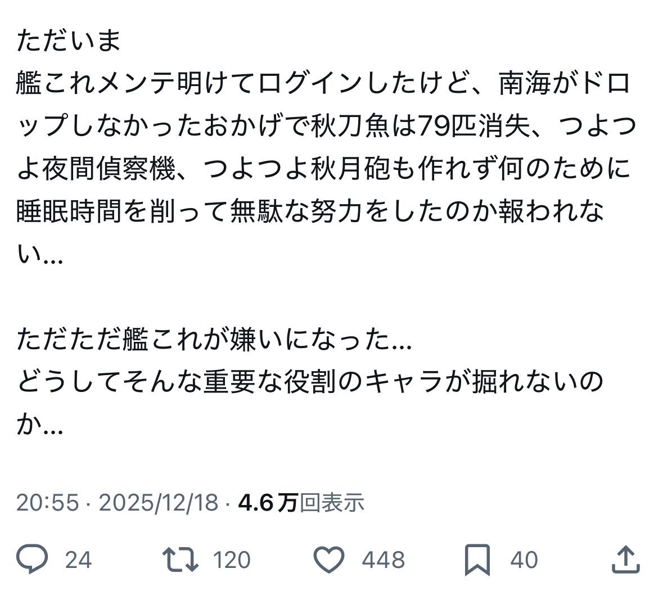Screen dimensions: 663x591
Task: Bookmark this post with the bookmark icon
Action: tap(477, 560)
